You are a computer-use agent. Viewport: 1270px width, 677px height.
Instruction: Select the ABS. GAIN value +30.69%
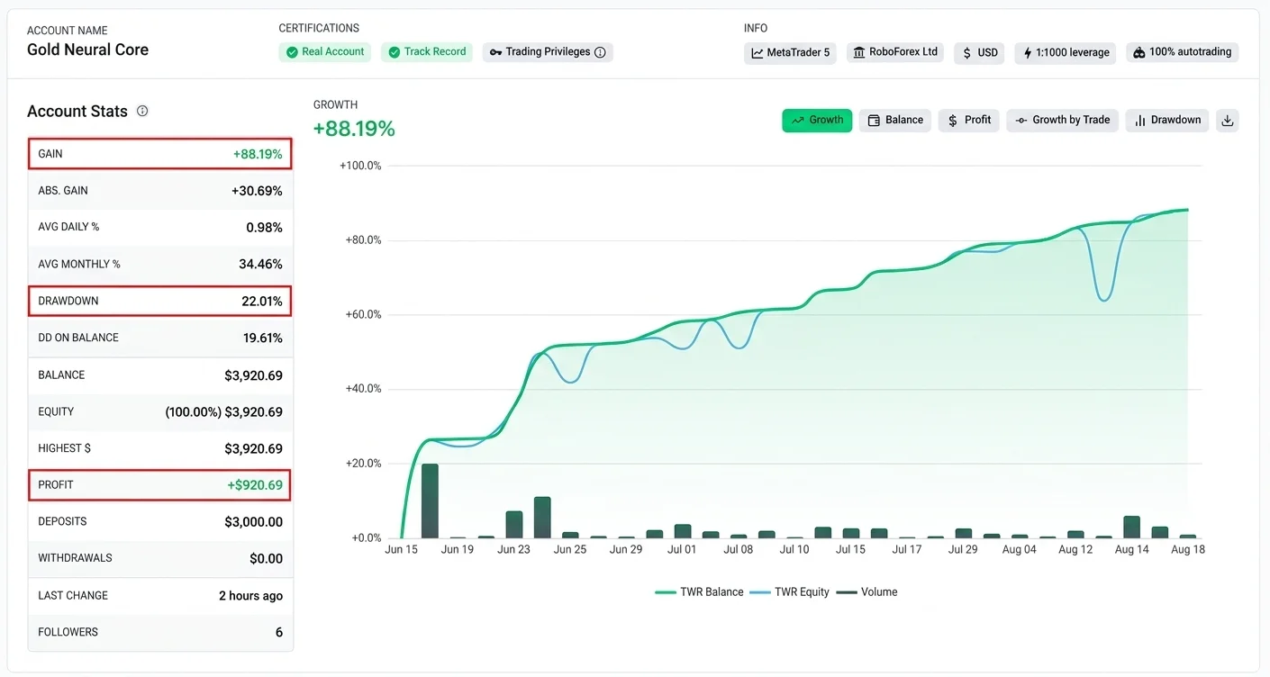tap(257, 191)
